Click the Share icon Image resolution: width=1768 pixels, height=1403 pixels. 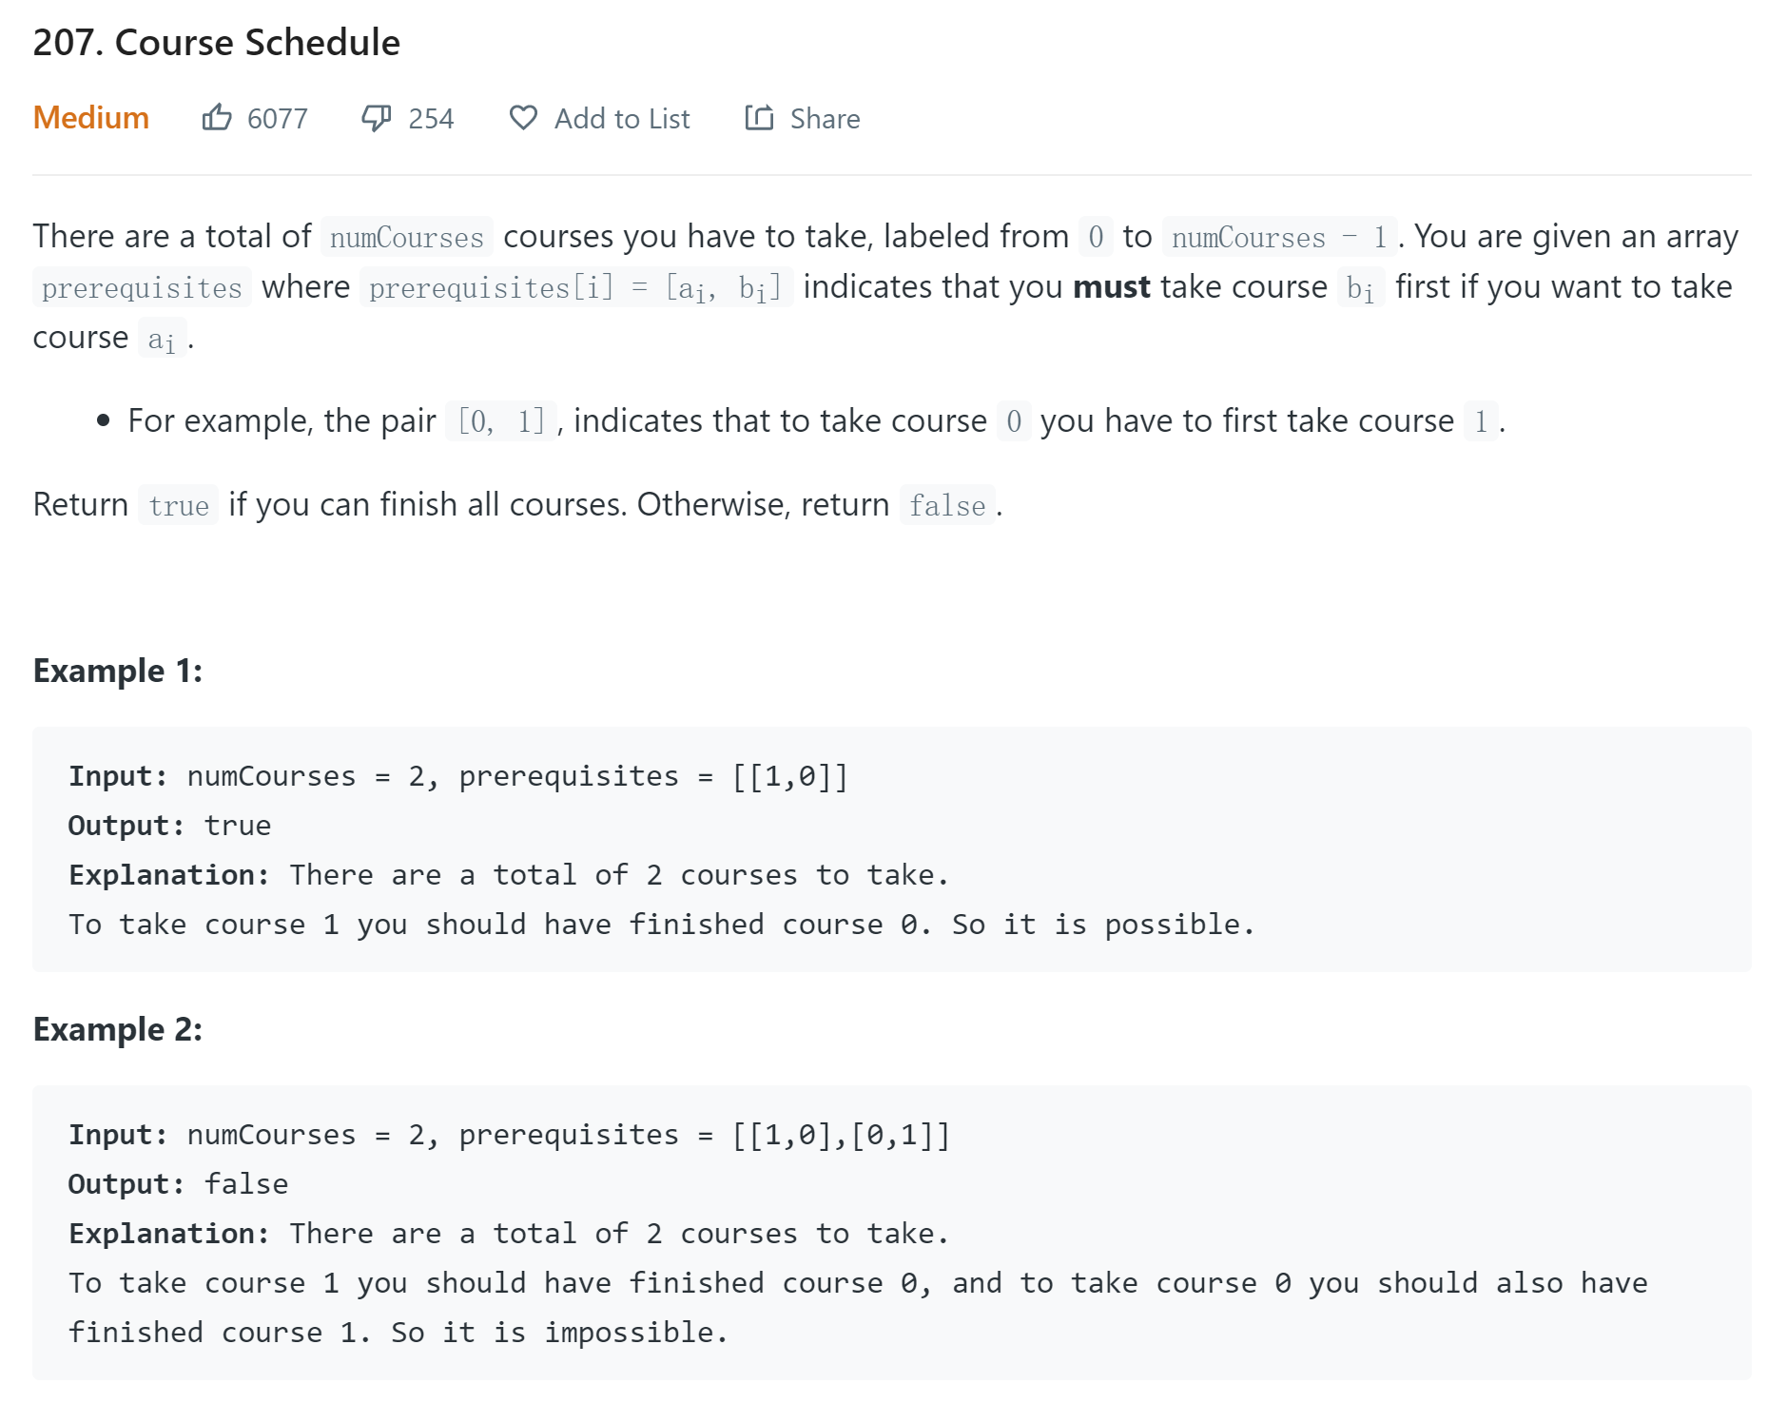pyautogui.click(x=759, y=118)
